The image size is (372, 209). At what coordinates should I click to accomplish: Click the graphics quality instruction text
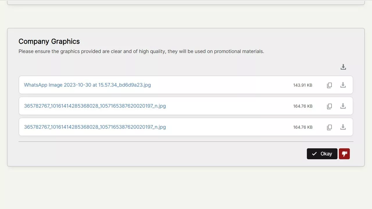point(141,51)
